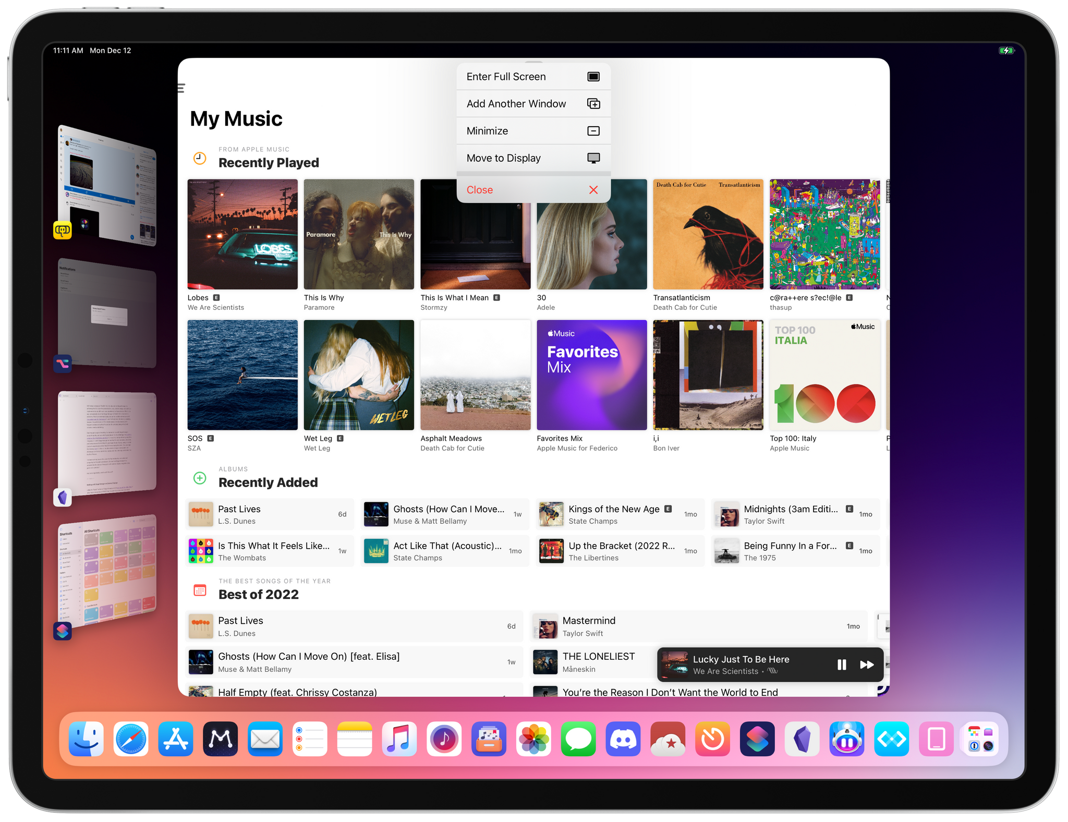
Task: Switch to the Shortcuts window in Stage Manager
Action: 107,571
